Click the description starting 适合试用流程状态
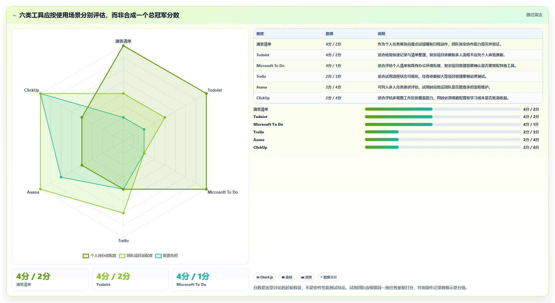555x303 pixels. coord(433,77)
